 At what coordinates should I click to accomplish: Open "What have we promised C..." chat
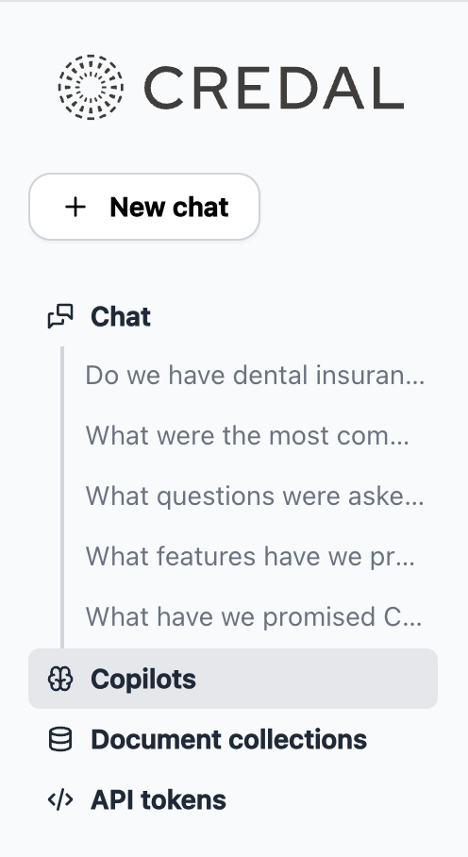pyautogui.click(x=254, y=616)
